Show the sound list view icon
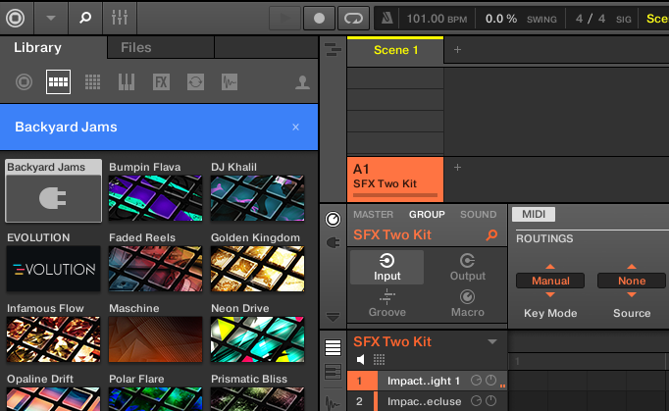The image size is (669, 411). pos(333,348)
